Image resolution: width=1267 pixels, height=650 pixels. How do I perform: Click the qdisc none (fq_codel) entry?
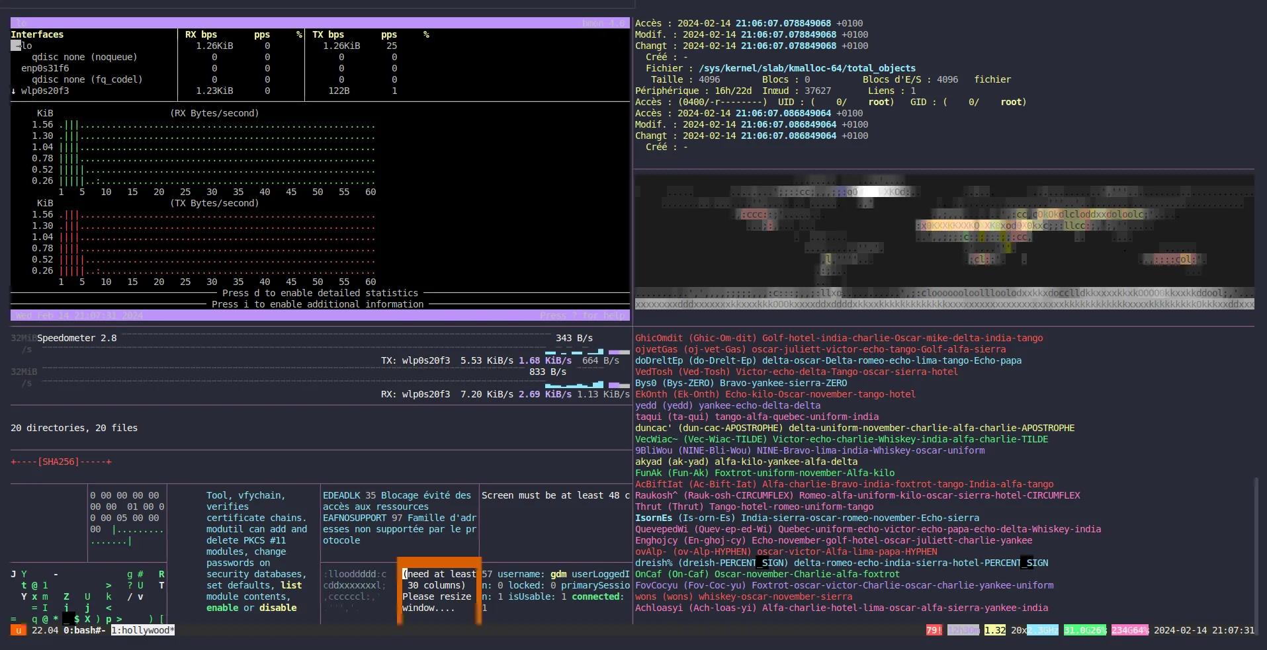coord(87,80)
